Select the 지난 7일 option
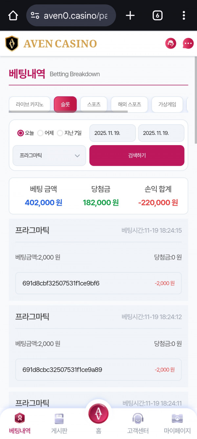This screenshot has height=439, width=197. 60,133
